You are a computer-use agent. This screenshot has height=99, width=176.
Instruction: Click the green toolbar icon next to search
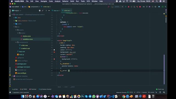click(163, 7)
